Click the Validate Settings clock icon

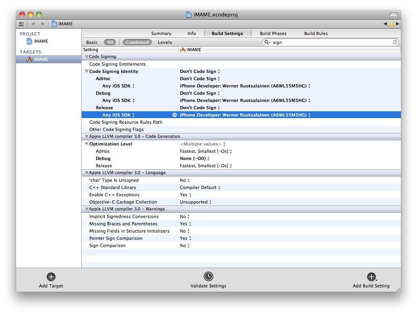click(208, 277)
